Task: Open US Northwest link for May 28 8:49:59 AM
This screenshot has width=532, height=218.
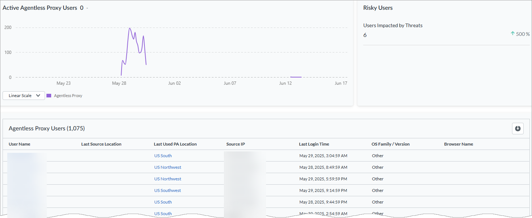Action: point(168,167)
